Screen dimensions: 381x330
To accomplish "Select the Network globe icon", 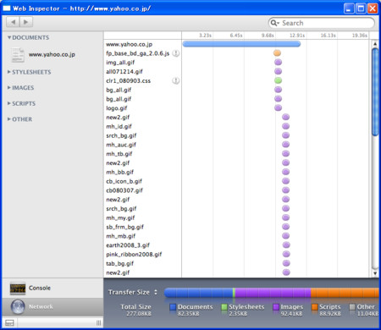I will (x=18, y=306).
